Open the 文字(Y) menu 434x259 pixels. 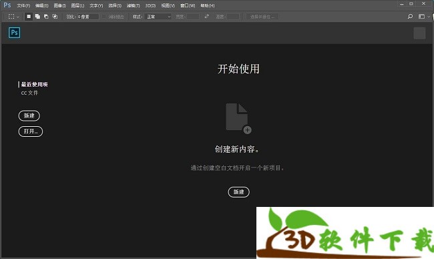[96, 5]
